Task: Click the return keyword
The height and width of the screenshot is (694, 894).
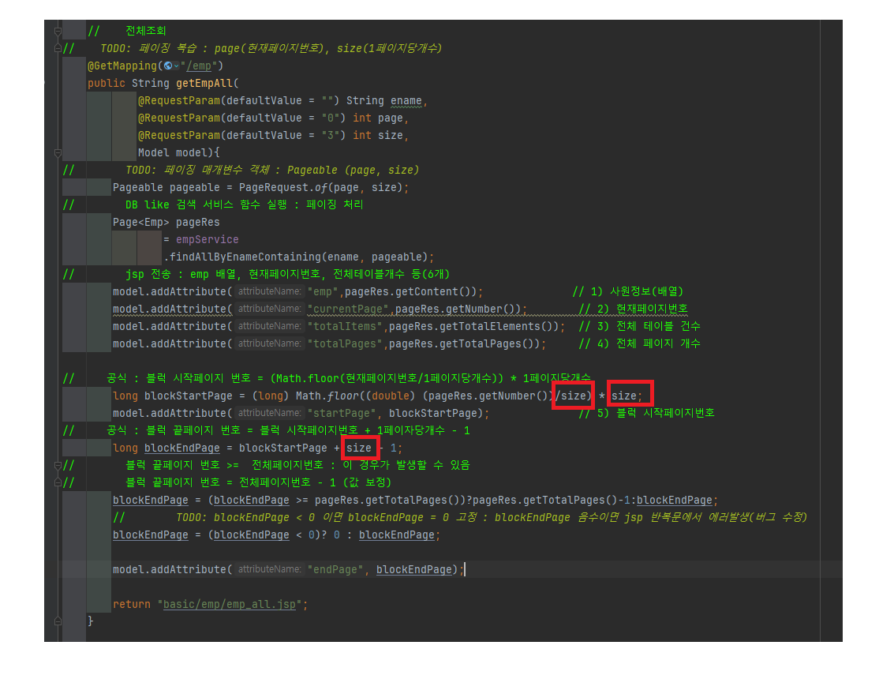Action: [132, 604]
